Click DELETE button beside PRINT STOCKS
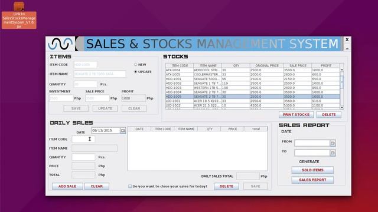Screen dimensions: 378x212 pos(329,115)
